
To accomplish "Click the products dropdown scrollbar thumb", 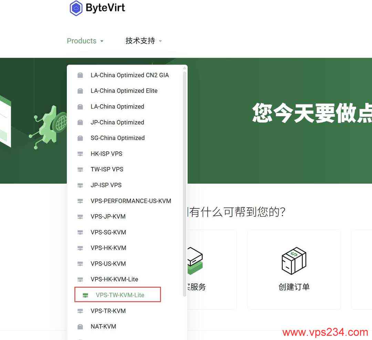I will tap(185, 184).
